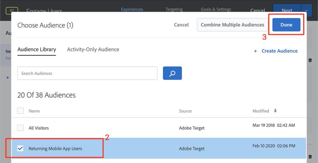The height and width of the screenshot is (163, 318).
Task: Click Combine Multiple Audiences button
Action: point(232,24)
